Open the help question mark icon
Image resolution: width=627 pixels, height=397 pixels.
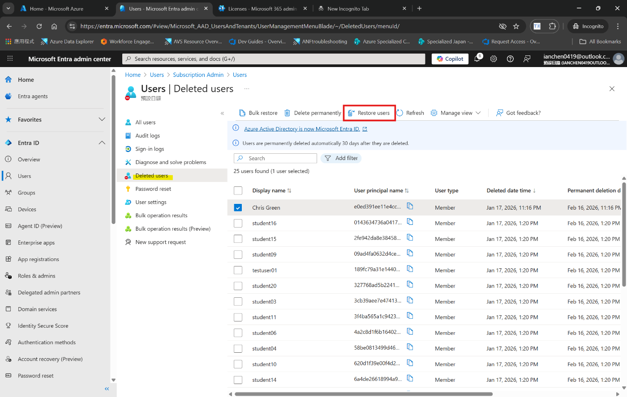point(510,59)
